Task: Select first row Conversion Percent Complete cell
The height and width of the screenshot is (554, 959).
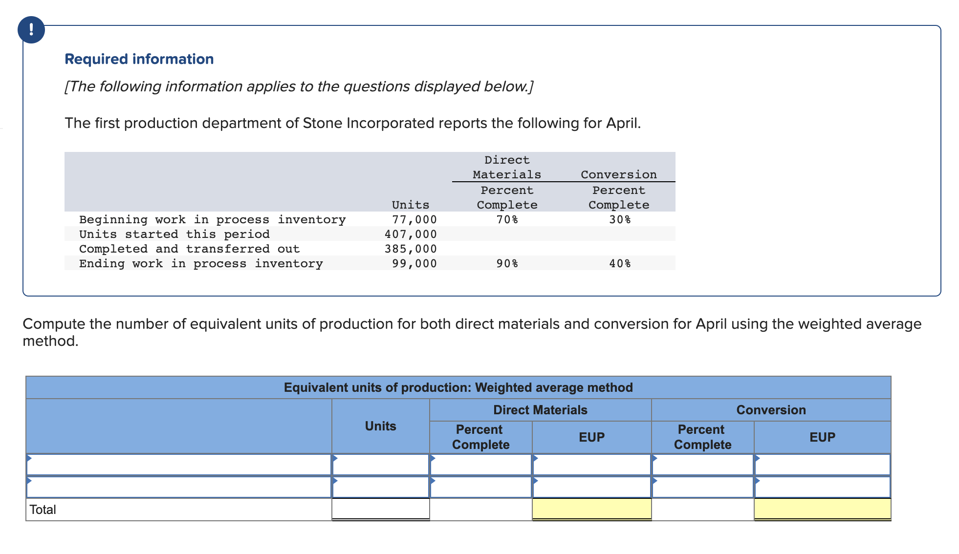Action: tap(703, 465)
